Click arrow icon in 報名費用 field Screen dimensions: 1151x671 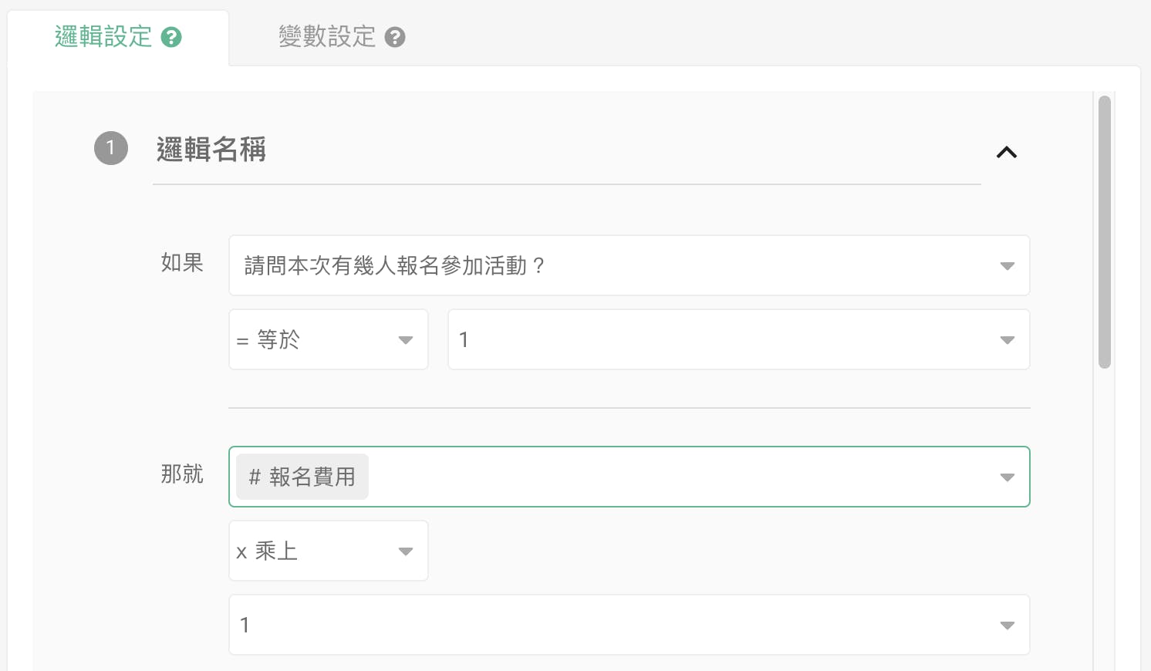coord(1007,477)
